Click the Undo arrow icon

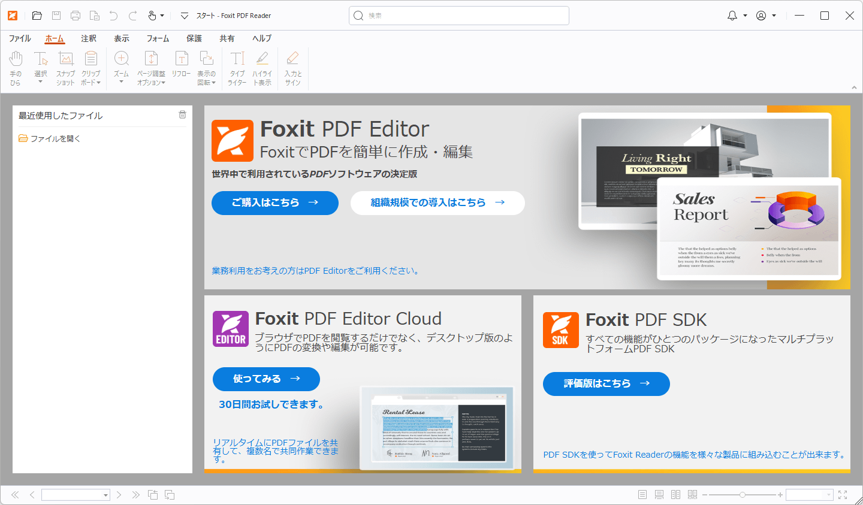tap(113, 16)
